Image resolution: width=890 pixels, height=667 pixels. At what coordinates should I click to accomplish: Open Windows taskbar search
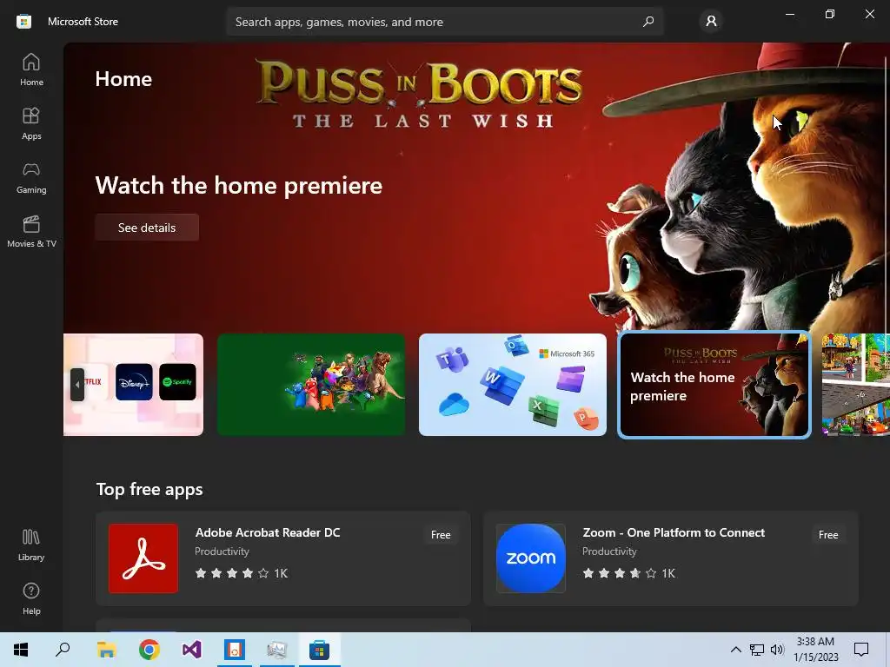pos(63,650)
